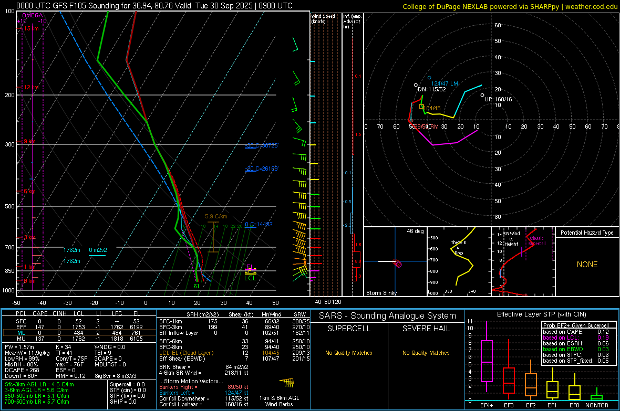The height and width of the screenshot is (411, 620).
Task: Click the 0 m2s2 effective inflow label
Action: pyautogui.click(x=98, y=250)
